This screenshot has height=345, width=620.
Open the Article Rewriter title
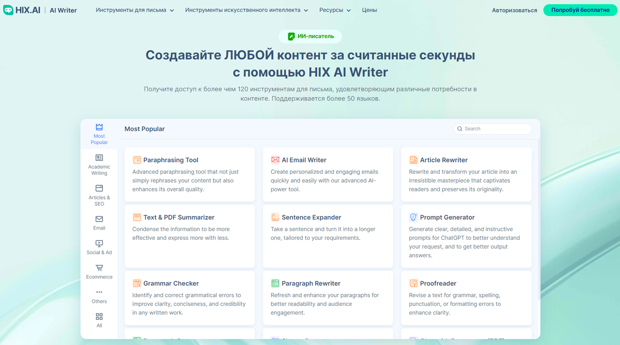click(444, 160)
